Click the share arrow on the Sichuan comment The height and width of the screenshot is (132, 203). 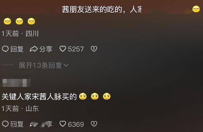point(34,49)
